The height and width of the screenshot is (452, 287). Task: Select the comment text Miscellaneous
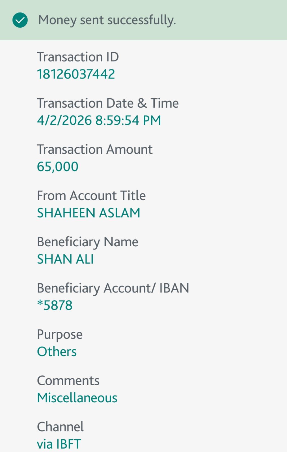tap(77, 398)
